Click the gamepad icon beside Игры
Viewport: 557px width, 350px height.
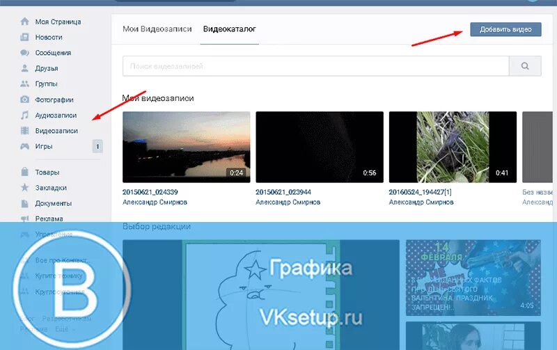click(x=24, y=146)
